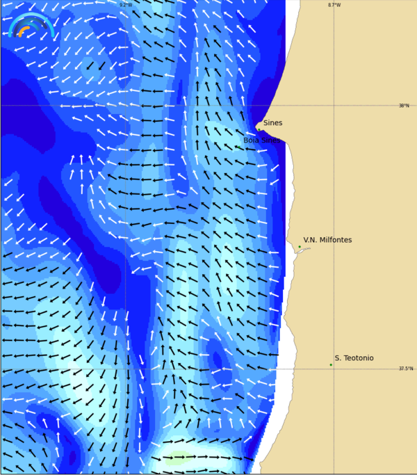Image resolution: width=417 pixels, height=475 pixels.
Task: Select the 8.7°W longitude label
Action: (334, 5)
